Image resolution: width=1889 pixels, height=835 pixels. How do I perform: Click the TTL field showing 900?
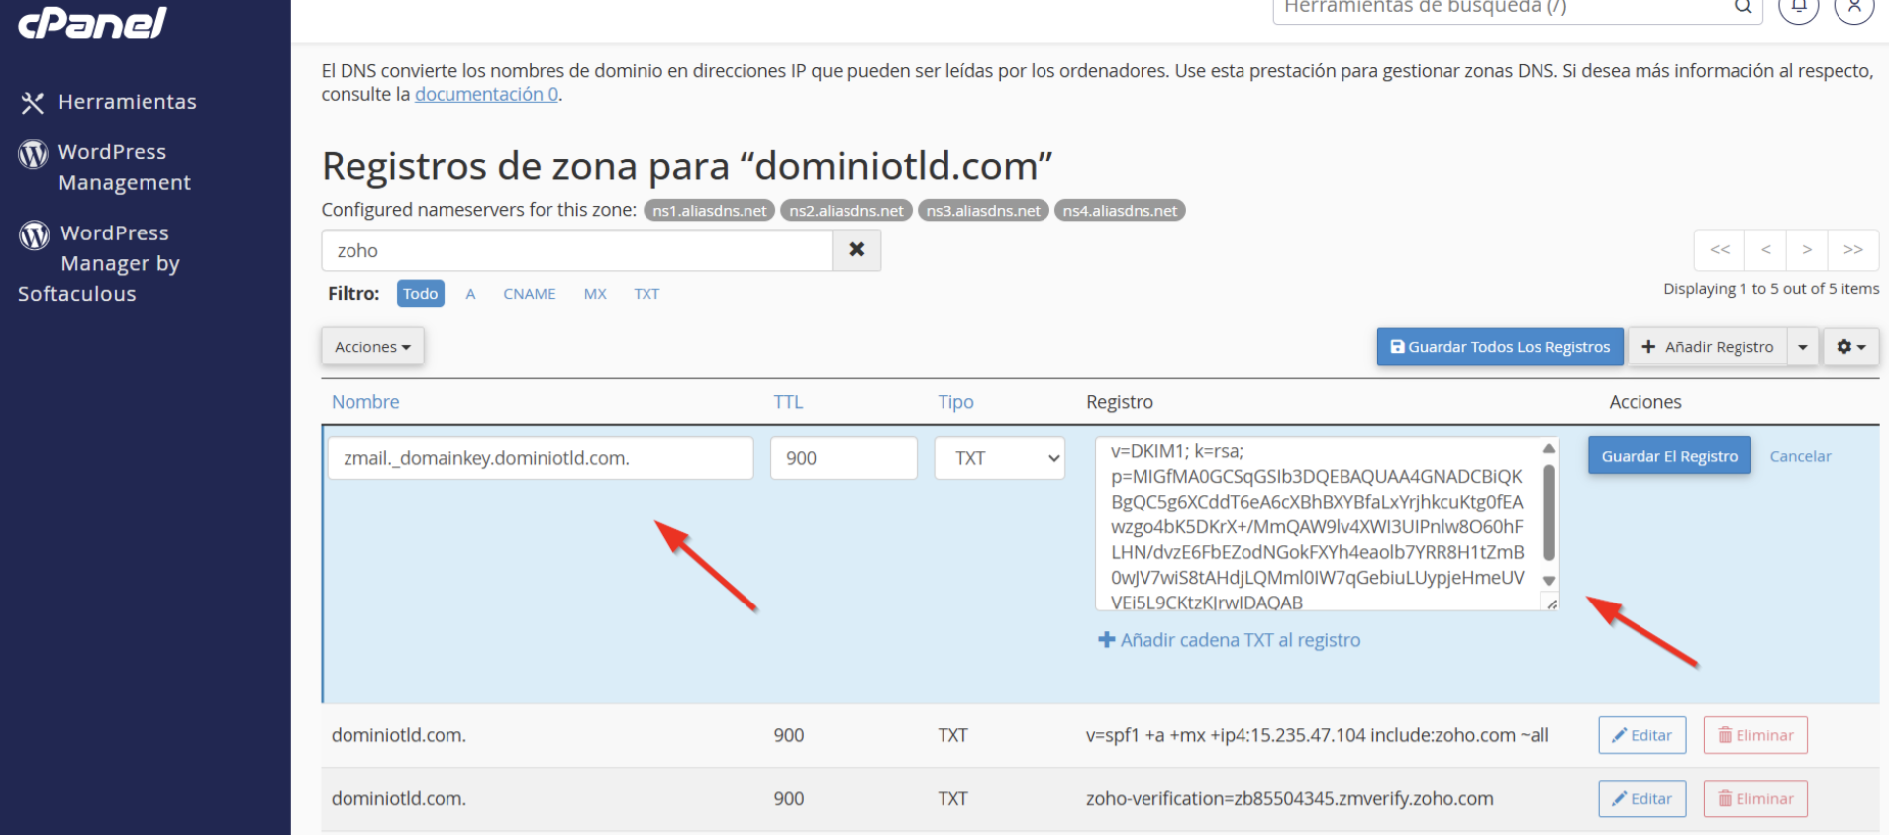(x=843, y=458)
